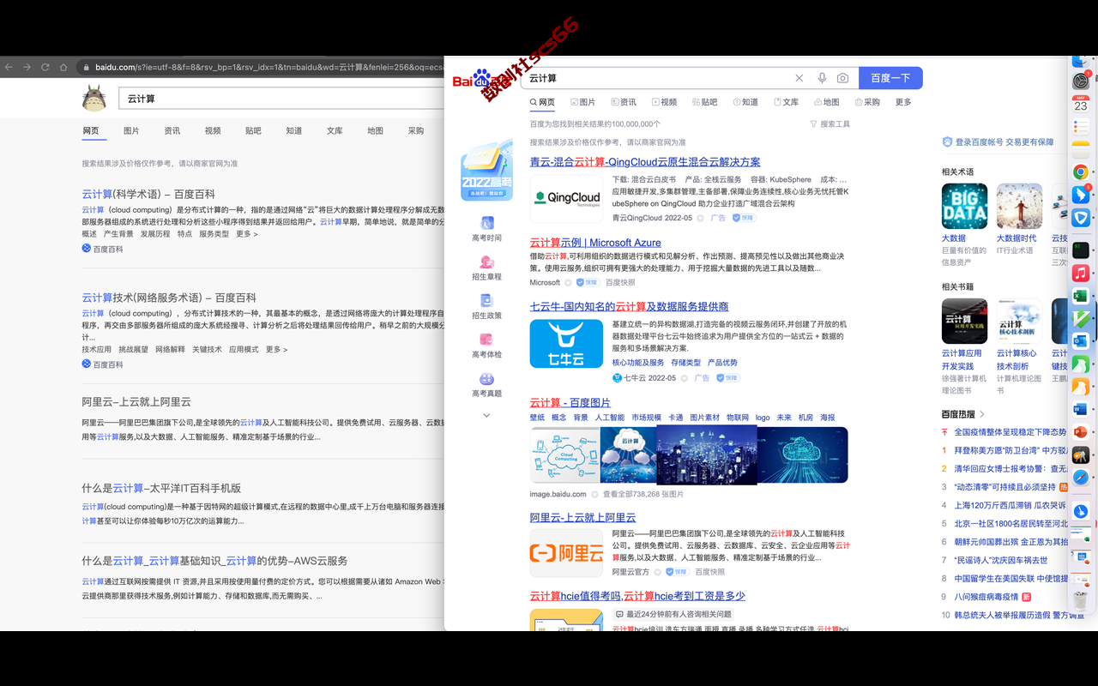Expand 更多 under 云计算技术 result
The image size is (1098, 686).
pyautogui.click(x=276, y=350)
